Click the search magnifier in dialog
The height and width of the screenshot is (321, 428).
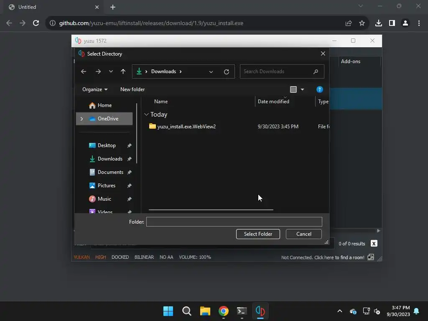click(x=316, y=71)
